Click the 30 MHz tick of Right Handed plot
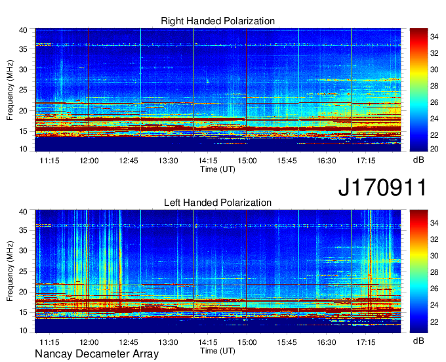This screenshot has width=446, height=362. (x=24, y=70)
